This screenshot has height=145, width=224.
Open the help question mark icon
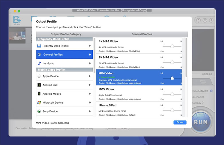tap(211, 20)
